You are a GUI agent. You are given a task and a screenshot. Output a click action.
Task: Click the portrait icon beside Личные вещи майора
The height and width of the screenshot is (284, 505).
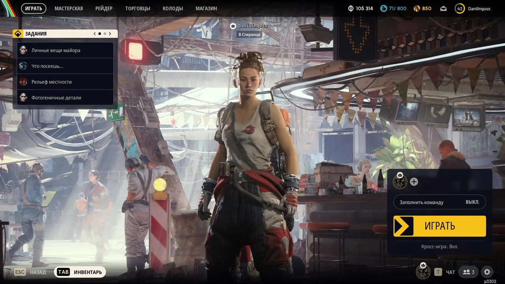pos(23,50)
